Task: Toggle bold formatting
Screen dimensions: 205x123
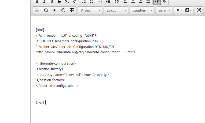Action: point(37,2)
